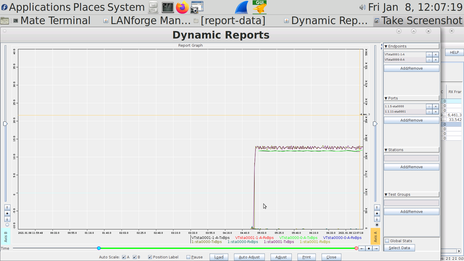The width and height of the screenshot is (464, 261).
Task: Launch the Firefox browser from panel
Action: [182, 7]
